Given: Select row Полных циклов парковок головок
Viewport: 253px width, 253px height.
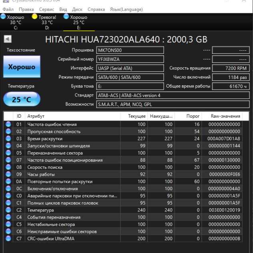Looking at the screenshot, I should pyautogui.click(x=123, y=203).
